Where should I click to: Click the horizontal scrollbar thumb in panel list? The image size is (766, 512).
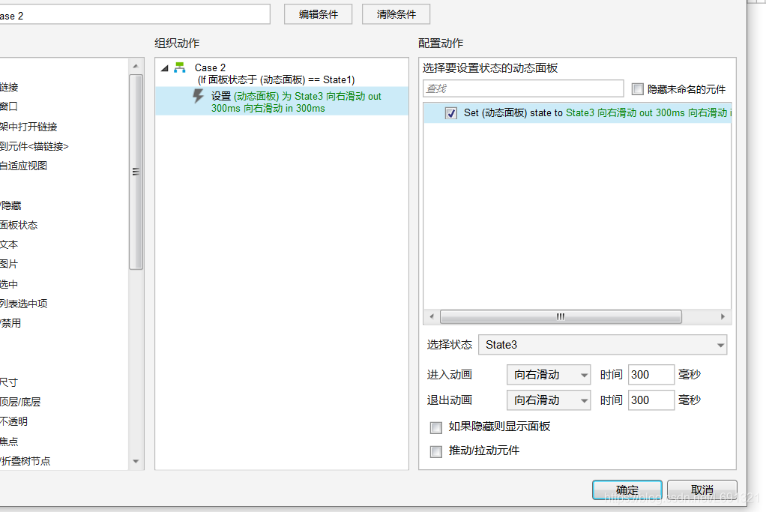(x=561, y=316)
